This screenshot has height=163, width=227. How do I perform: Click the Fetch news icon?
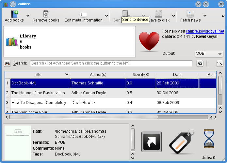coord(190,14)
